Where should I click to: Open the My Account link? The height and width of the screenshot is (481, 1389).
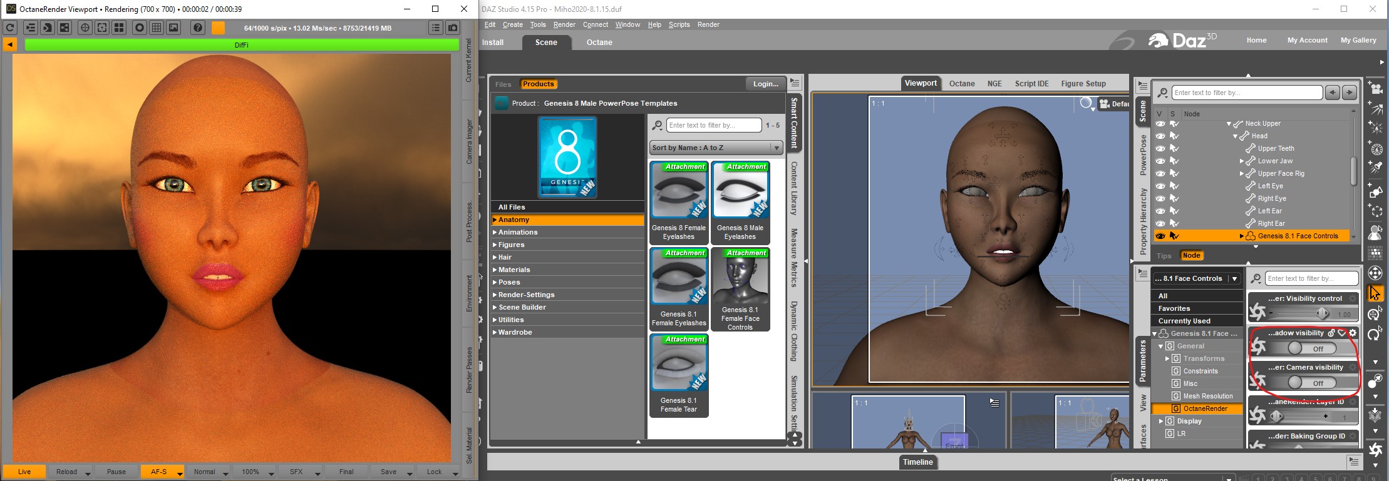tap(1307, 40)
